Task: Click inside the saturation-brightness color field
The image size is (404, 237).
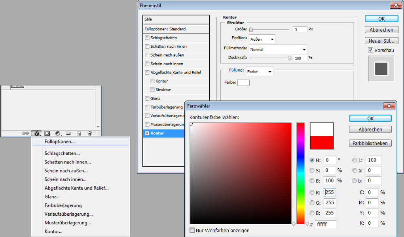Action: click(x=241, y=173)
